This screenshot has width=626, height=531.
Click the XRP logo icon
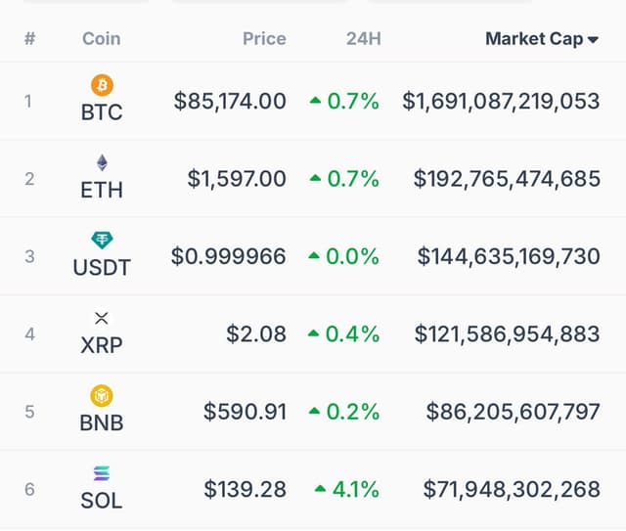pyautogui.click(x=102, y=318)
